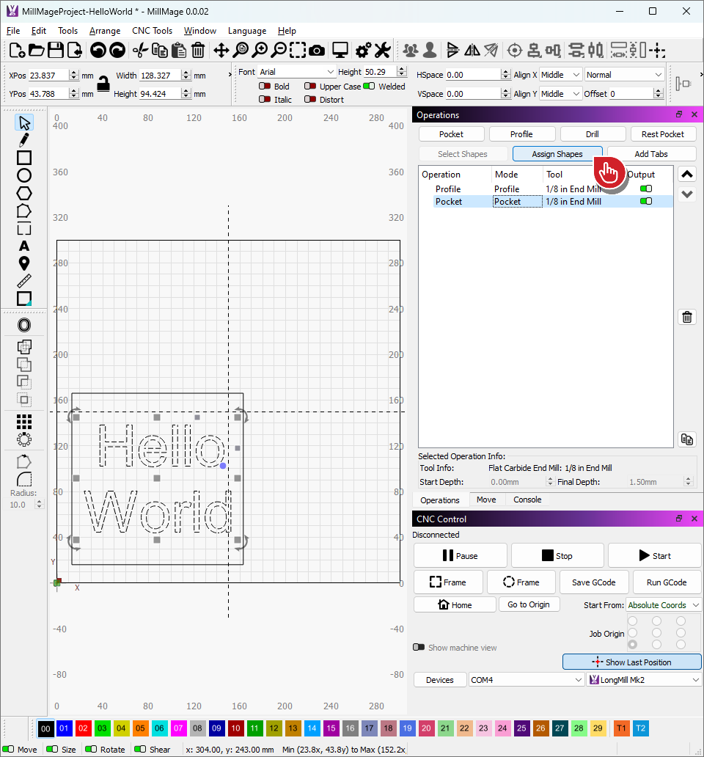Toggle the Bold font switch

pyautogui.click(x=265, y=87)
